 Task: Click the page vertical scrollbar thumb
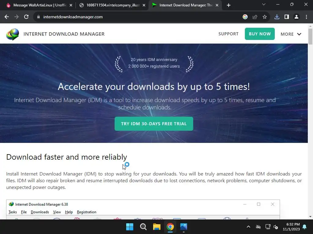tap(310, 37)
